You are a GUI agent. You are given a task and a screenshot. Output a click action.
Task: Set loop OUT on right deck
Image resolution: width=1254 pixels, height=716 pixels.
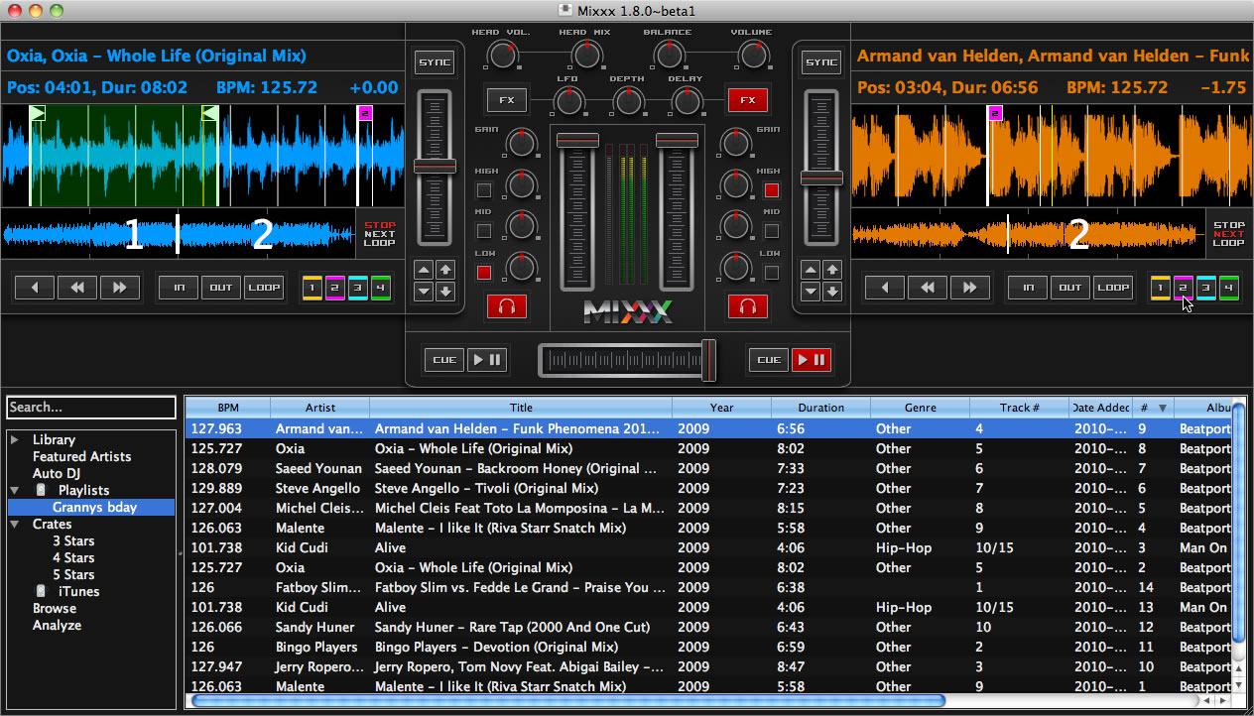(x=1070, y=288)
